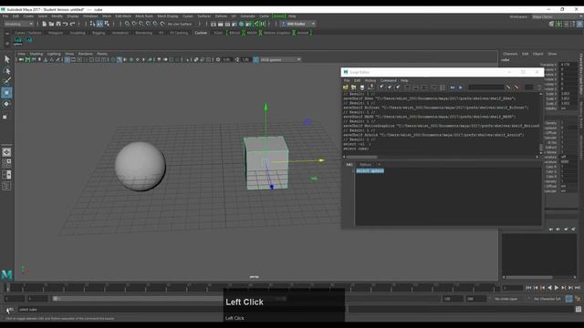This screenshot has width=584, height=328.
Task: Click the Redo arrow icon
Action: tap(73, 24)
